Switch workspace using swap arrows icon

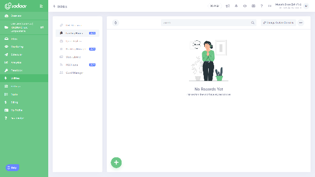tap(42, 28)
